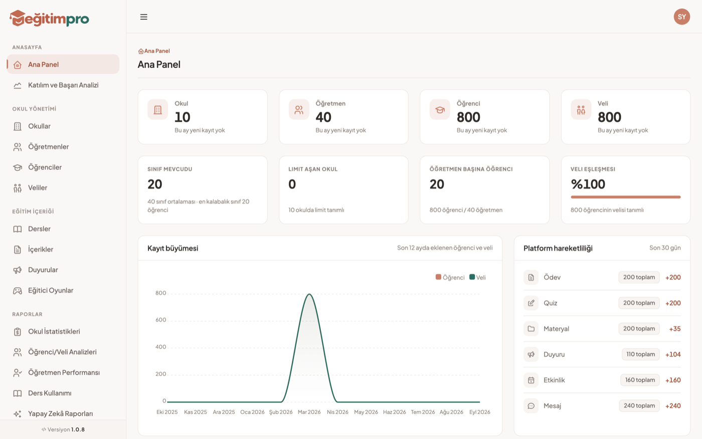Go to Öğretmenler in the sidebar
This screenshot has height=439, width=702.
(x=63, y=147)
